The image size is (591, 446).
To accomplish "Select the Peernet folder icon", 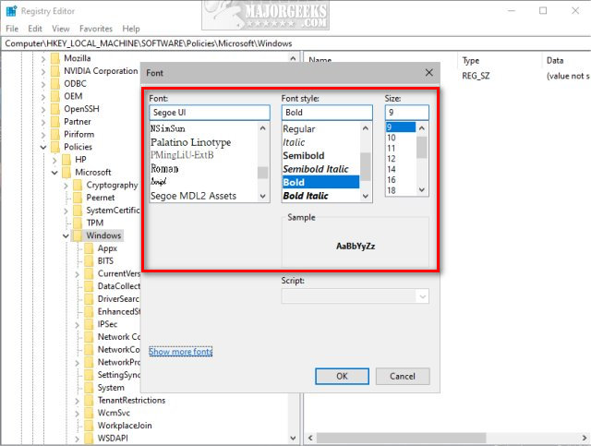I will pos(78,198).
